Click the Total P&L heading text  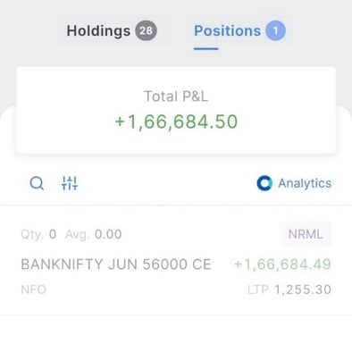point(176,96)
